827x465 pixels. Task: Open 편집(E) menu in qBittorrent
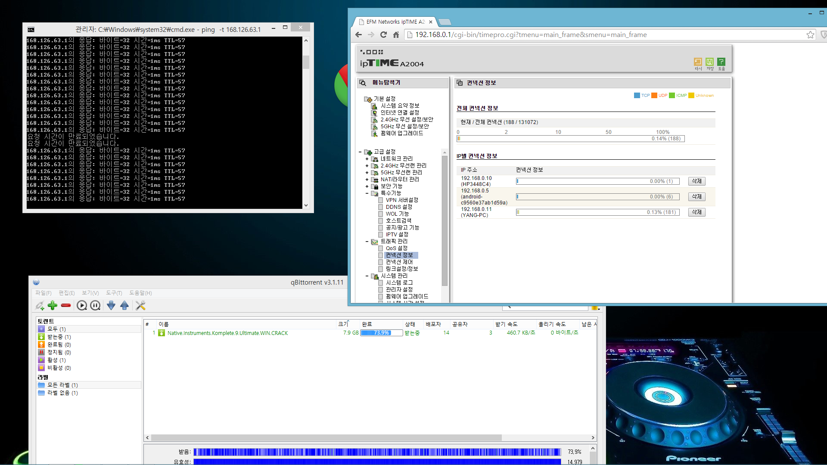[67, 293]
